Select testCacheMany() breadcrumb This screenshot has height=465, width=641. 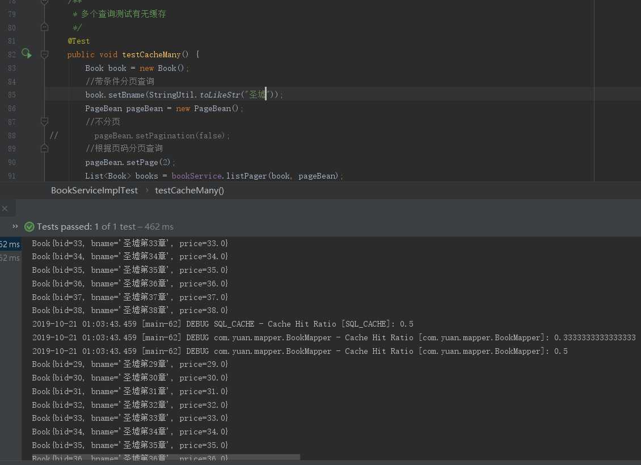(x=189, y=191)
